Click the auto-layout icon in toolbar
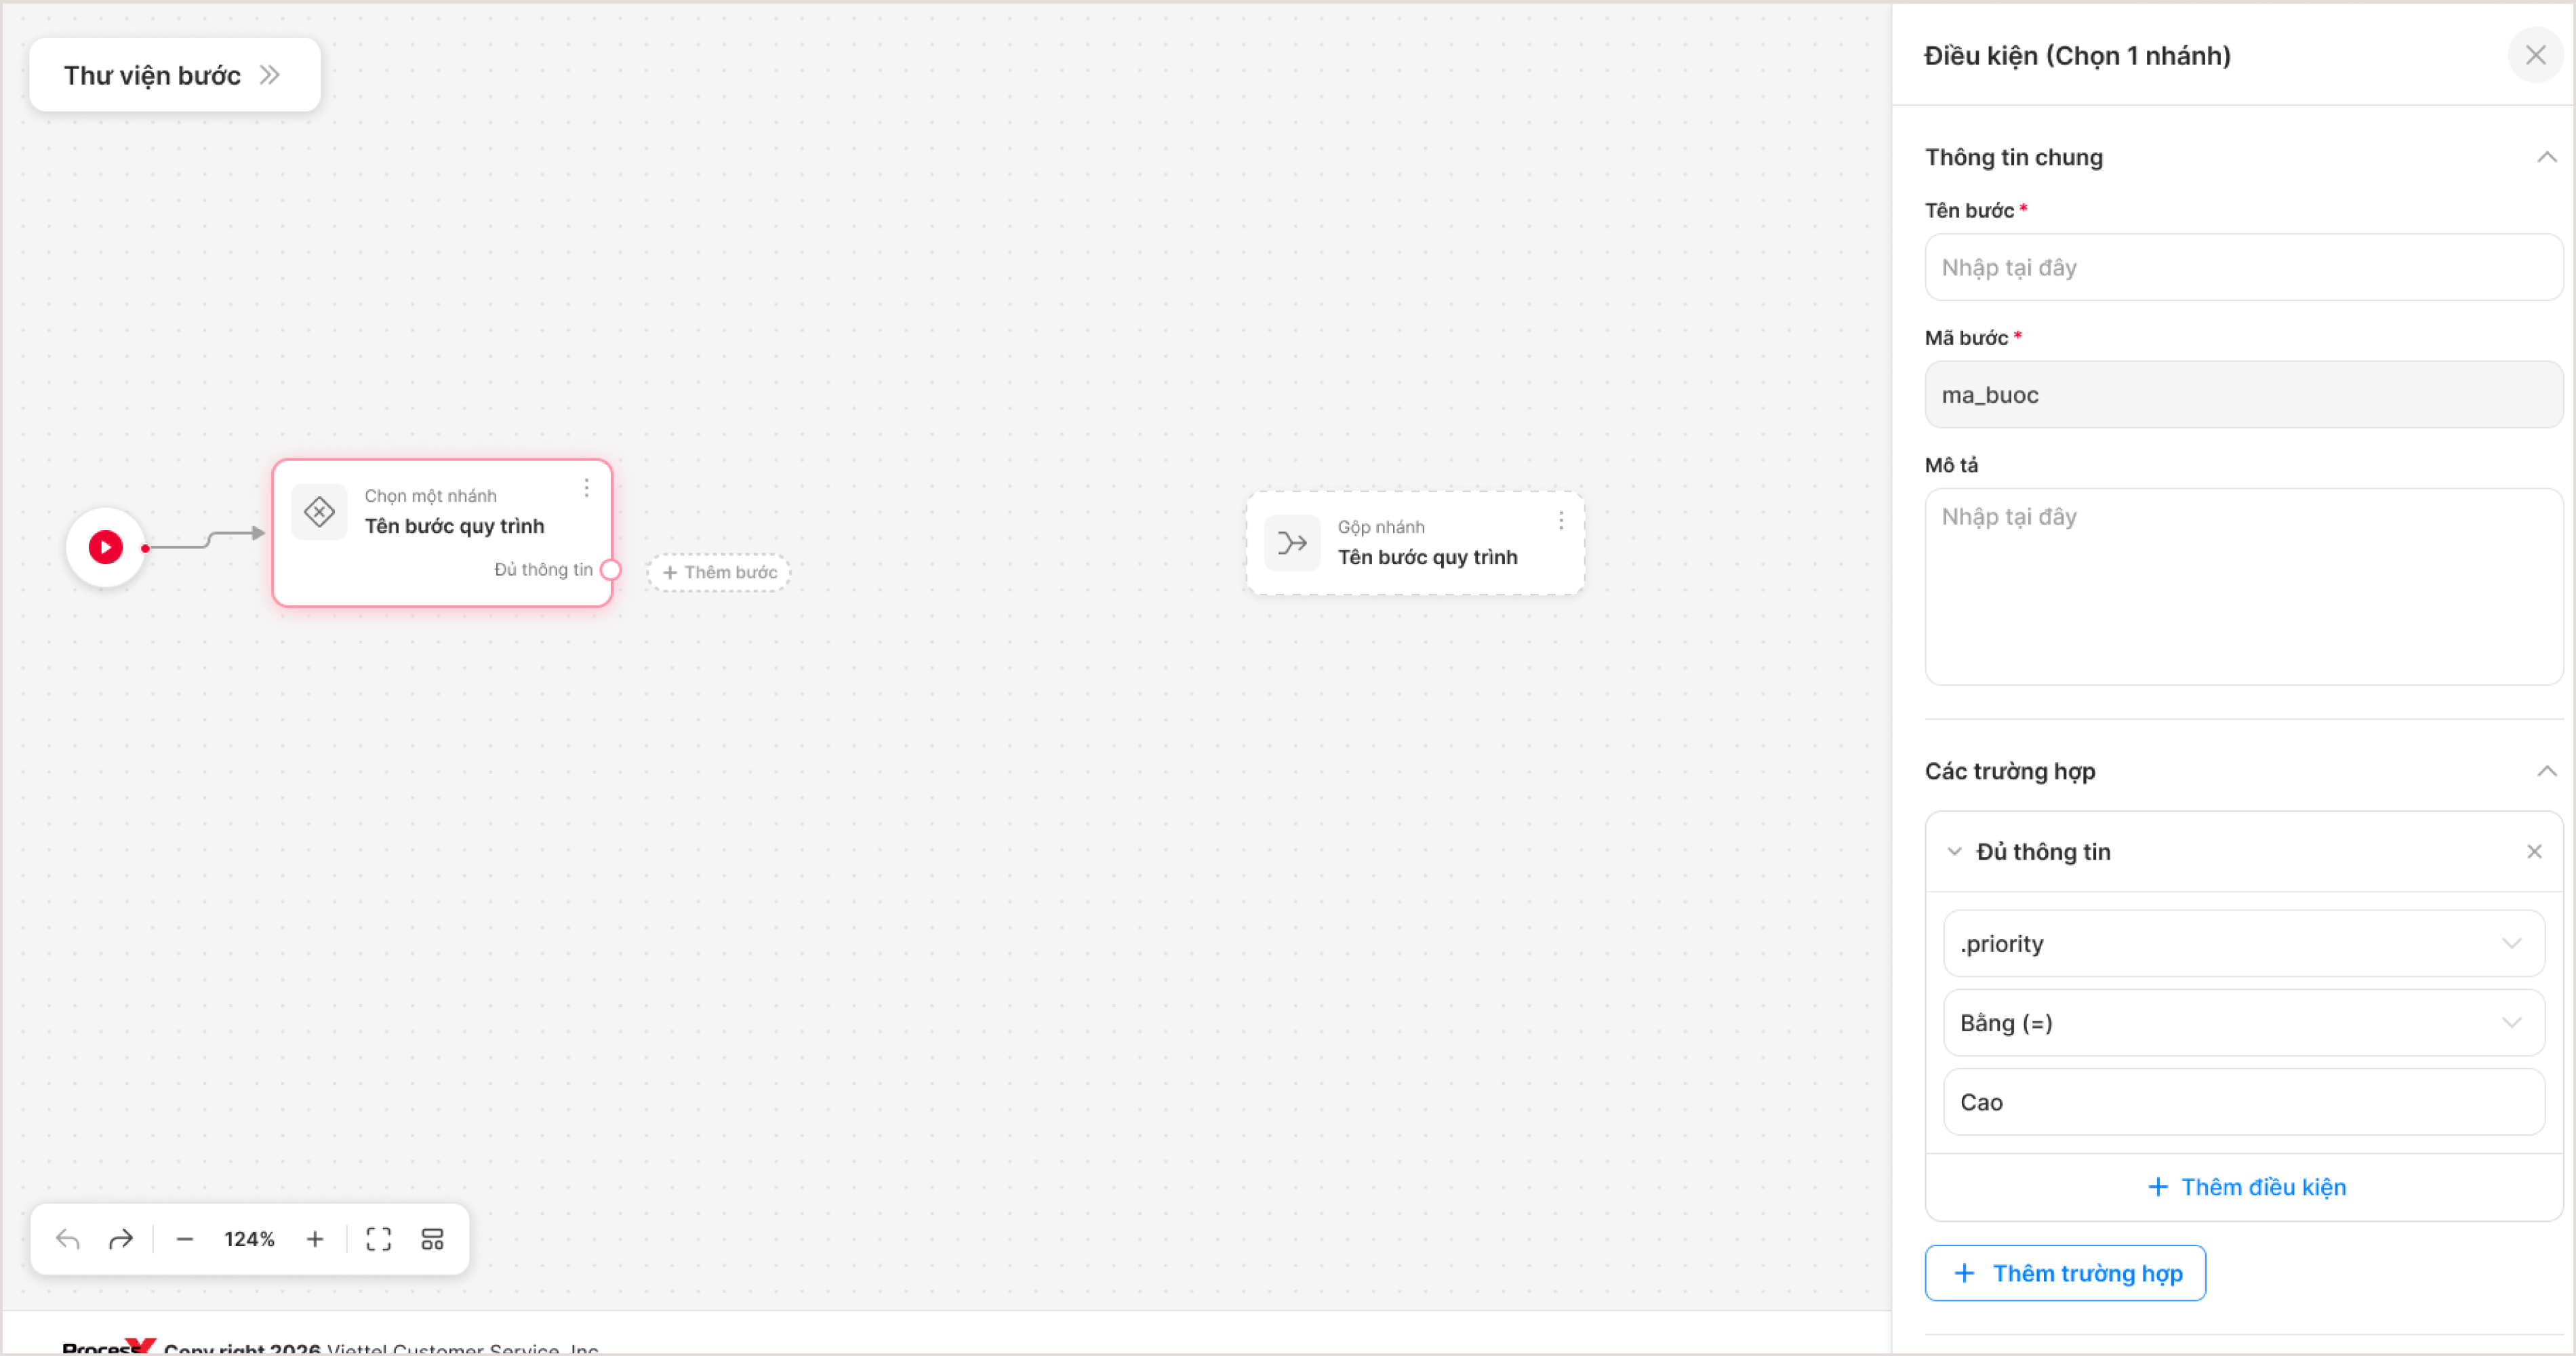Image resolution: width=2576 pixels, height=1356 pixels. [432, 1239]
